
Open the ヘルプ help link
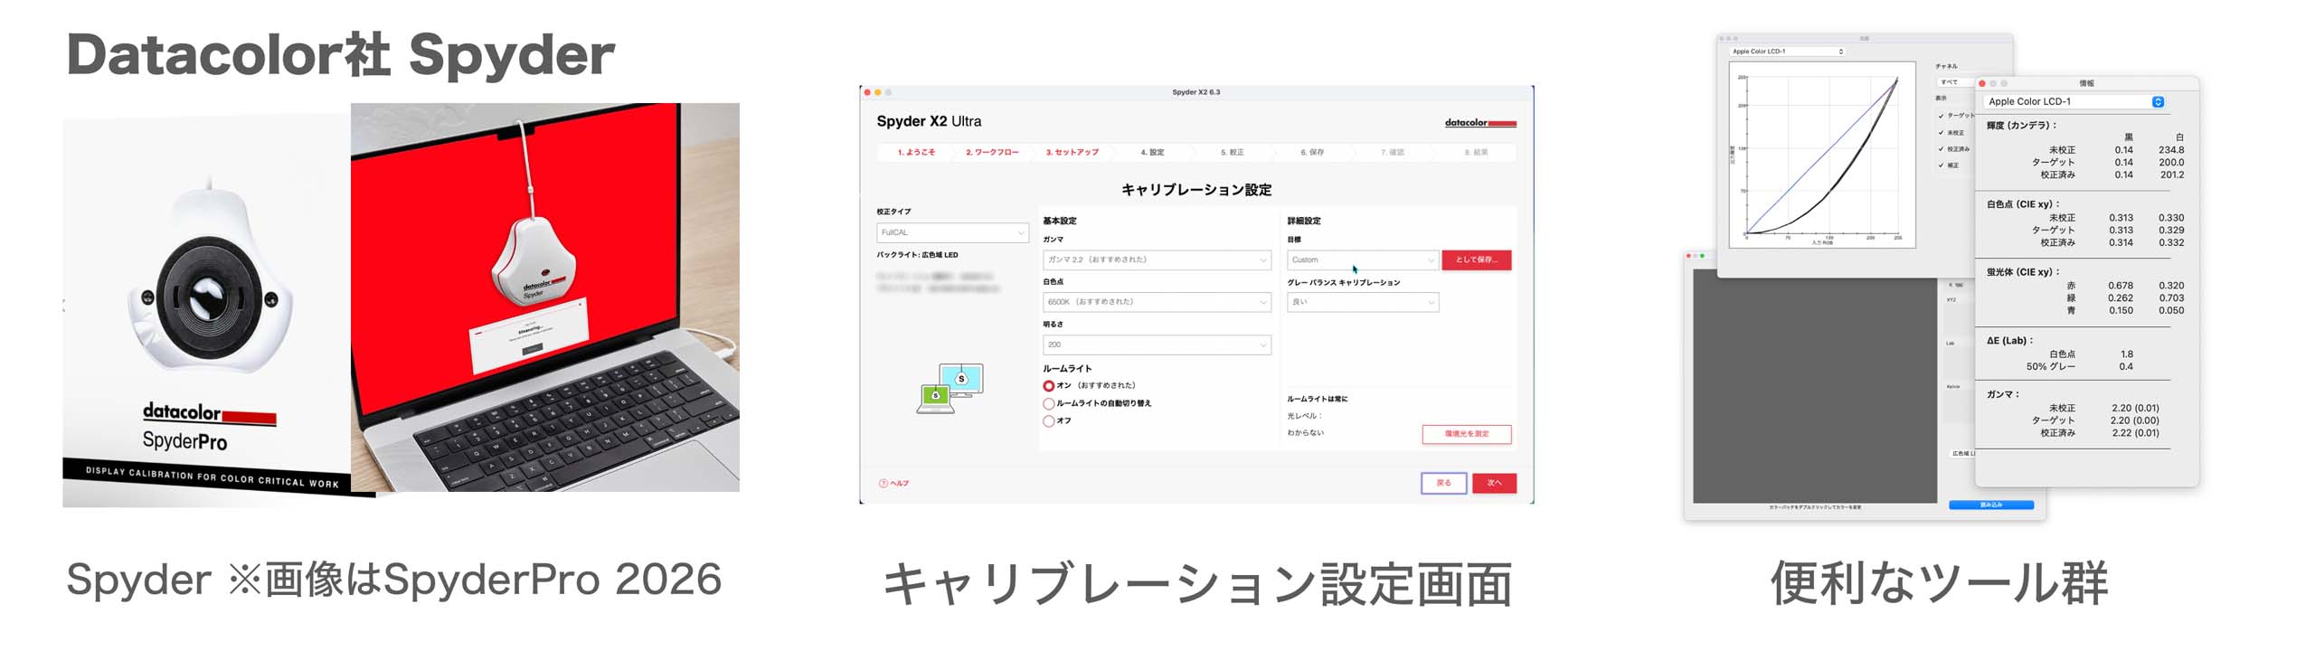[894, 483]
